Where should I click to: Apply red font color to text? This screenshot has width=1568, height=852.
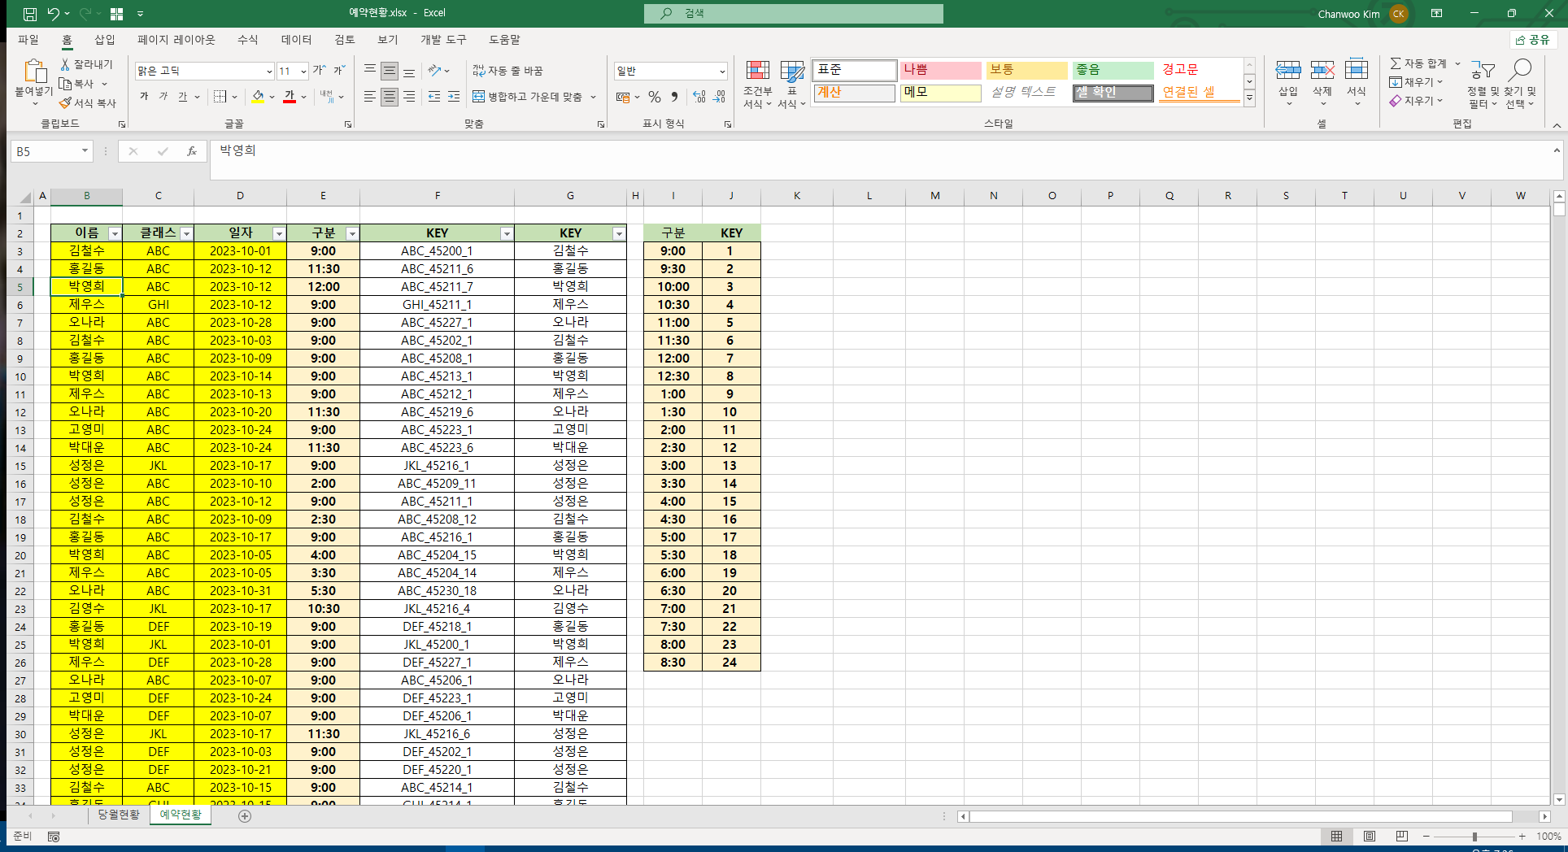pyautogui.click(x=290, y=97)
